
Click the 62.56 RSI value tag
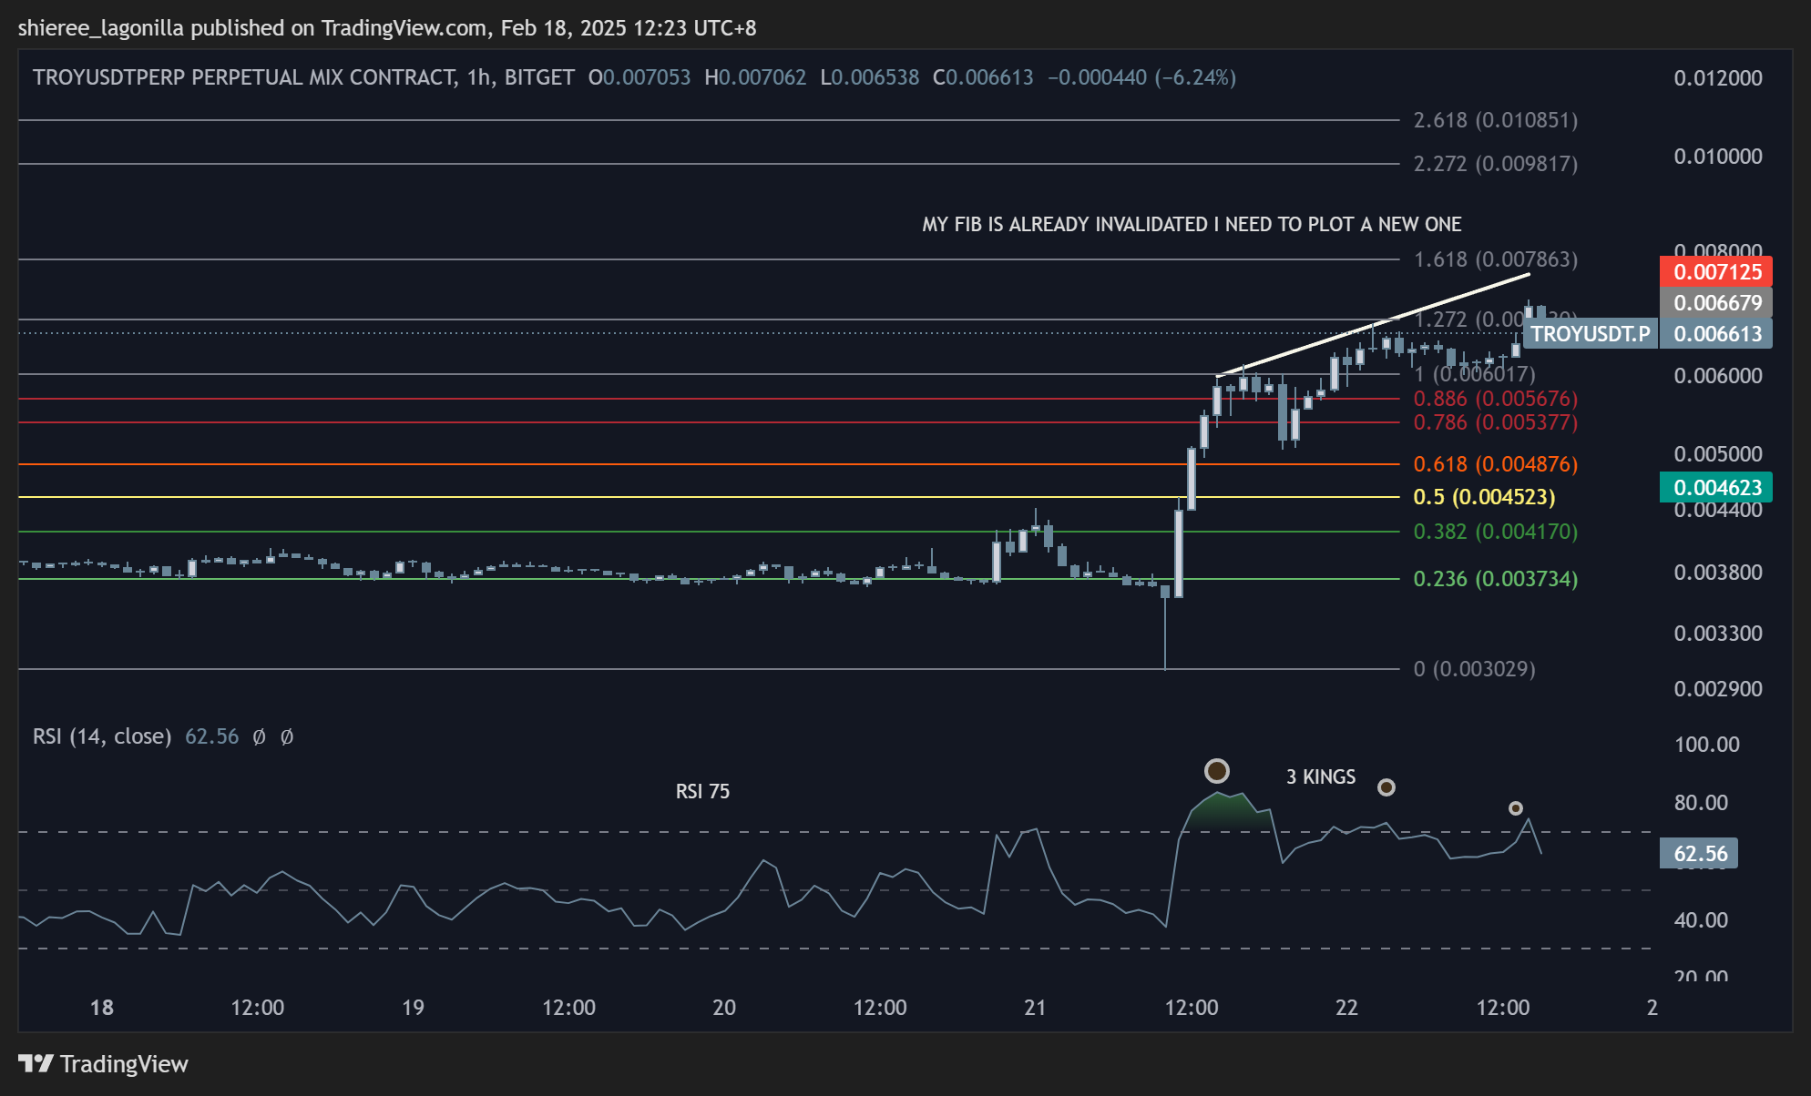point(1699,853)
